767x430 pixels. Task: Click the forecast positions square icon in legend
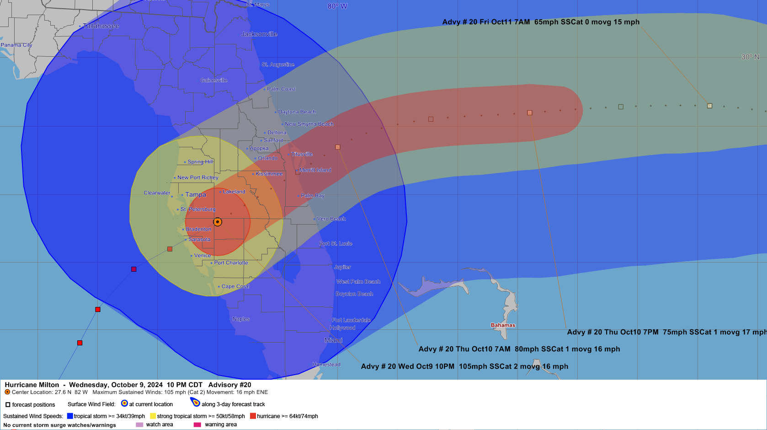pos(8,404)
